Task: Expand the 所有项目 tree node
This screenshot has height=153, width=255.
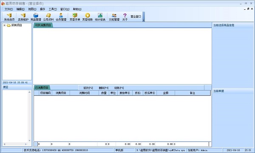Action: pos(5,25)
